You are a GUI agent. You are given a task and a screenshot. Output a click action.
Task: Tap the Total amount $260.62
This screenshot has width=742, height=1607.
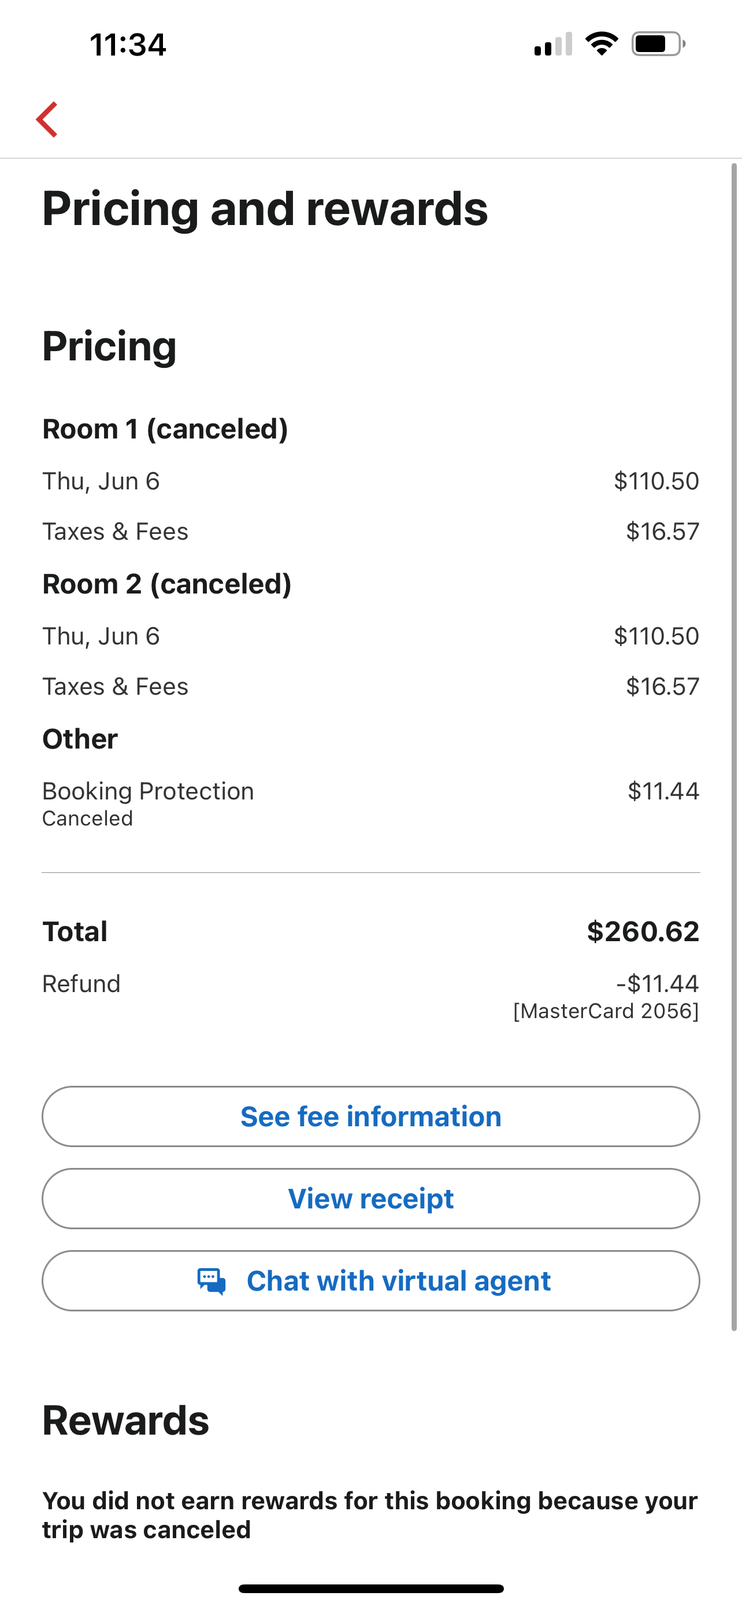click(x=643, y=931)
